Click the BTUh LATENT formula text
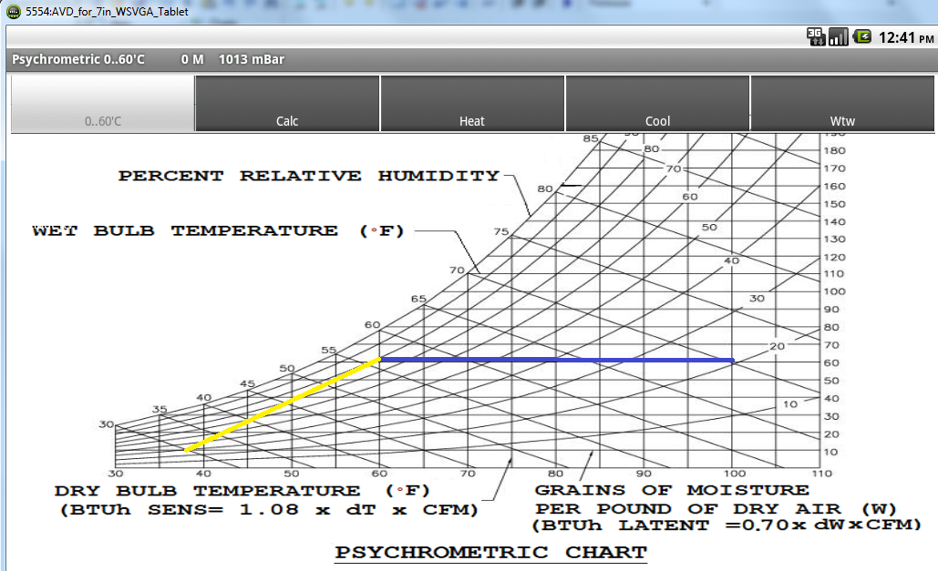The width and height of the screenshot is (938, 571). pyautogui.click(x=727, y=525)
